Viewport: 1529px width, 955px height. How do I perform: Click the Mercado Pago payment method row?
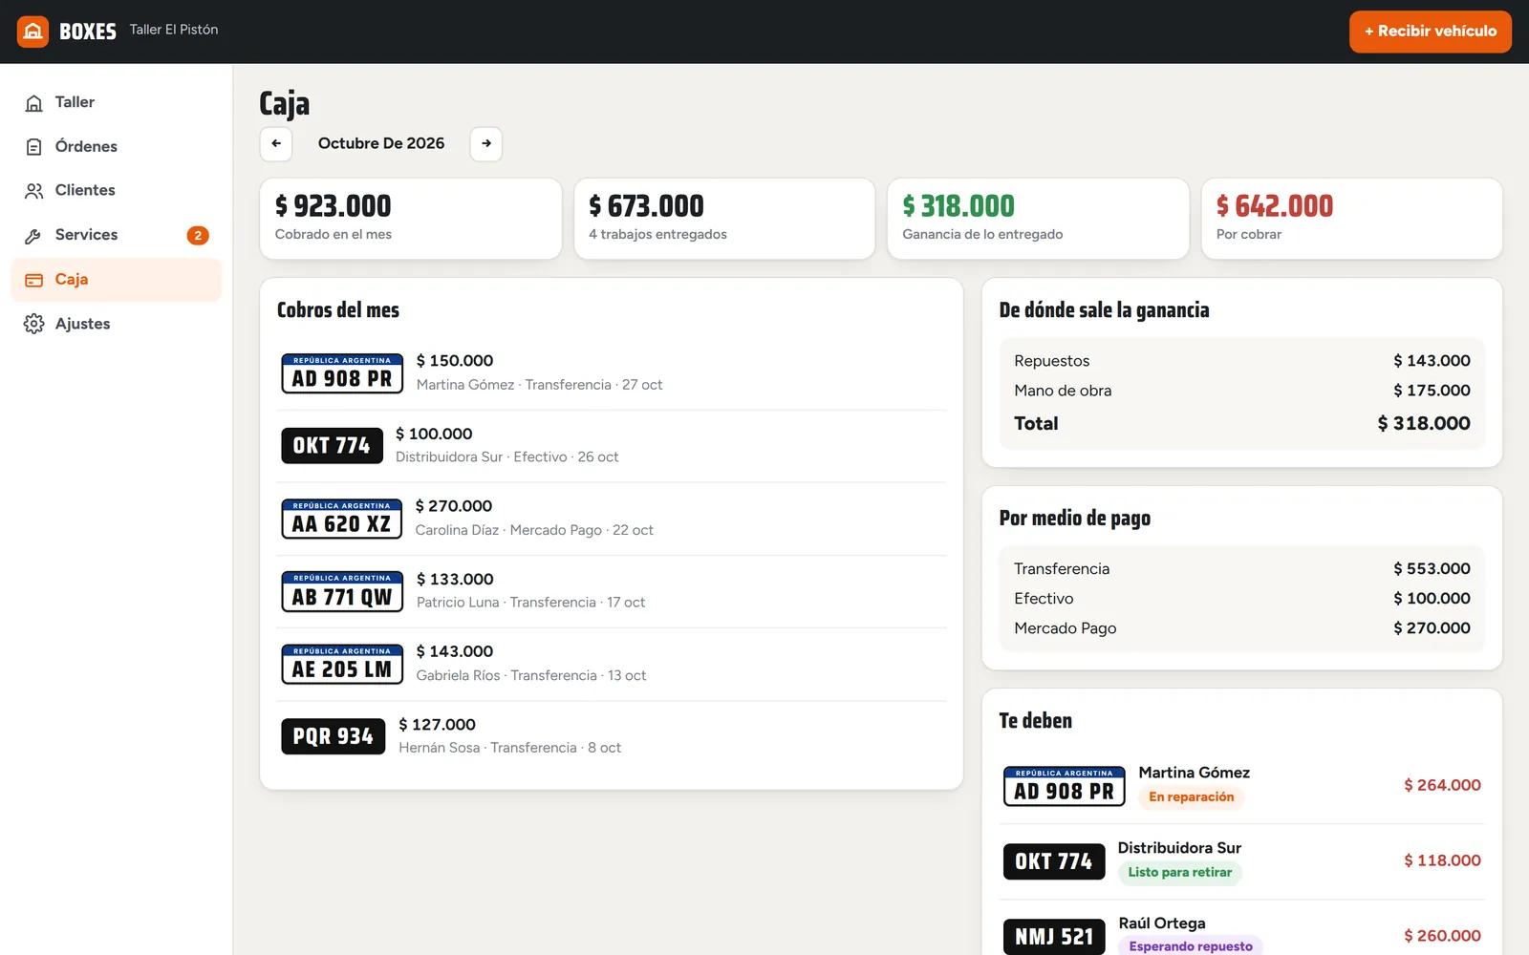tap(1242, 628)
